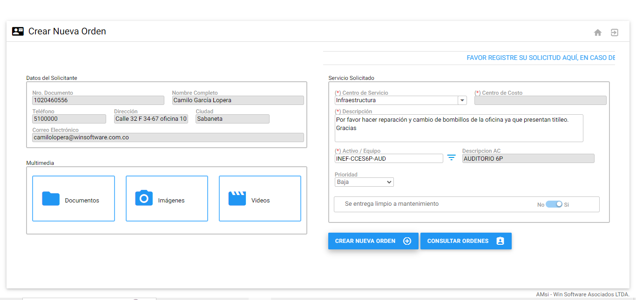Click the Ciudad field Sabaneta
Viewport: 636px width, 300px height.
pos(232,119)
